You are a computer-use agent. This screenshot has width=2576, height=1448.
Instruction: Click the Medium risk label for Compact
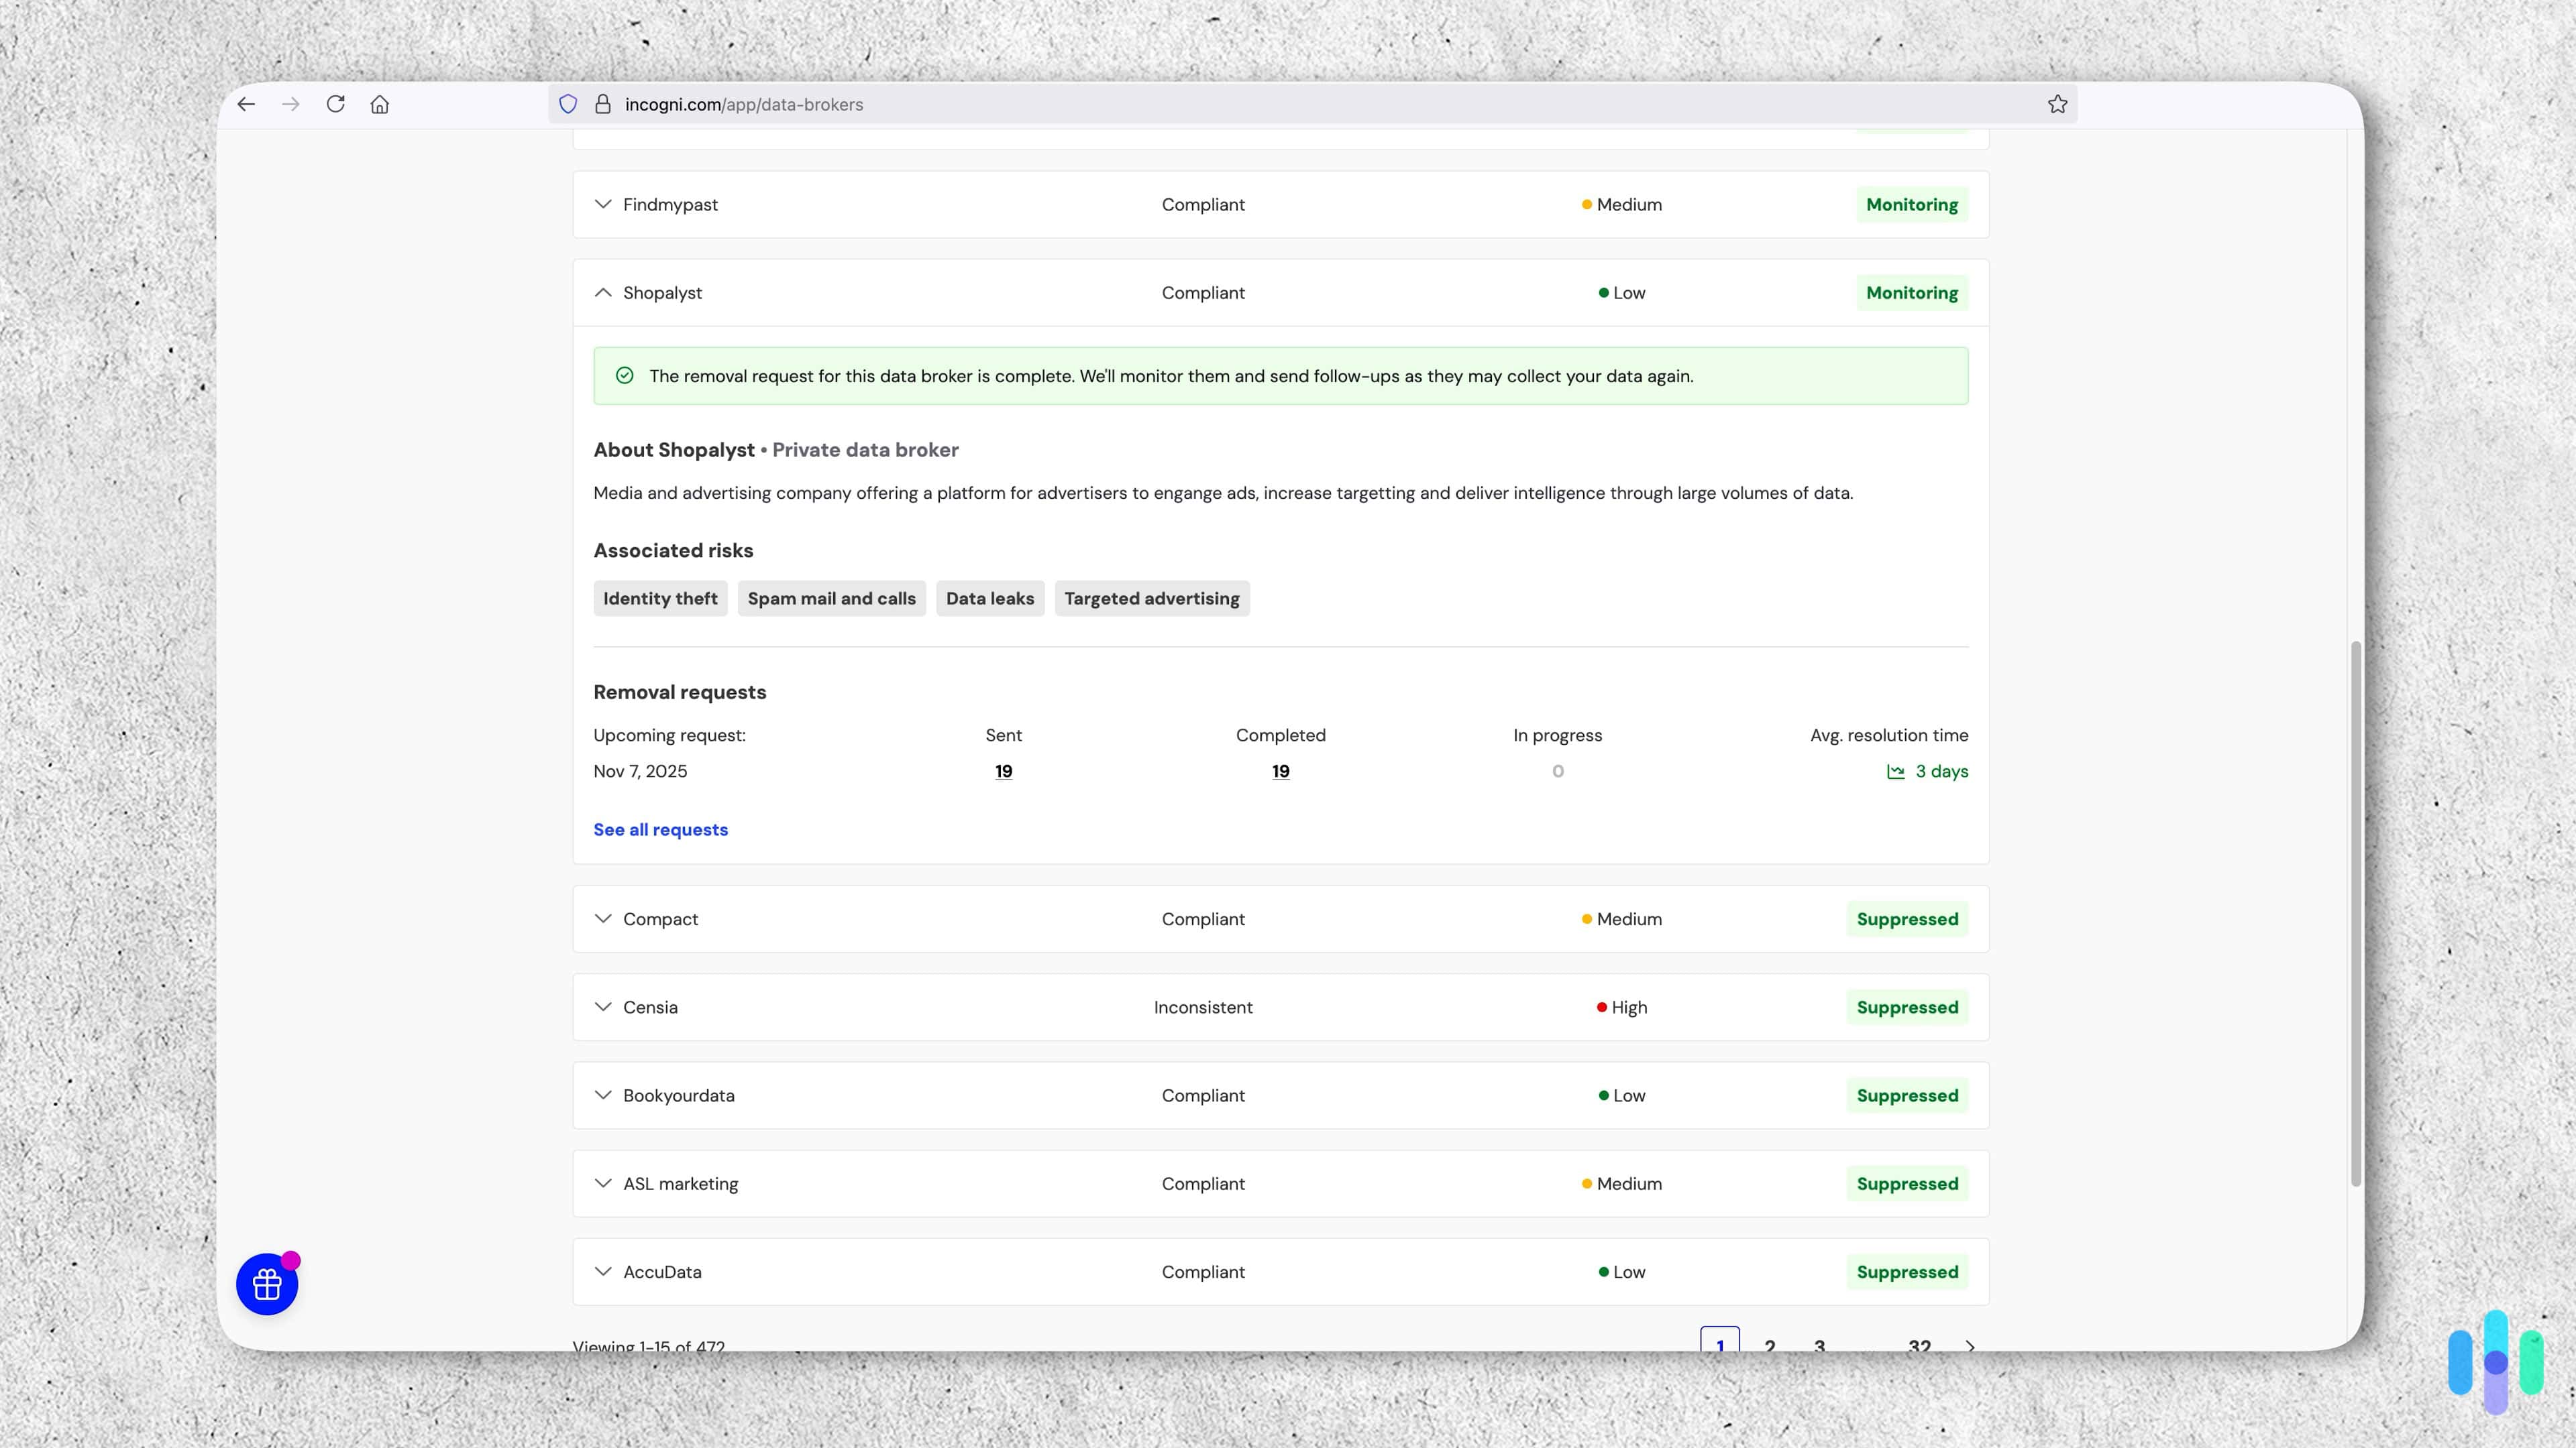(1622, 919)
